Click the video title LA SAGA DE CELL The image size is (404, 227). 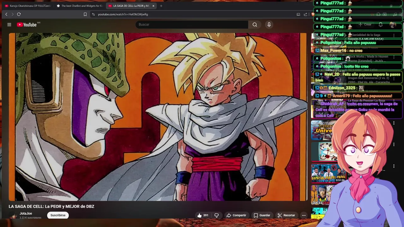[x=51, y=207]
